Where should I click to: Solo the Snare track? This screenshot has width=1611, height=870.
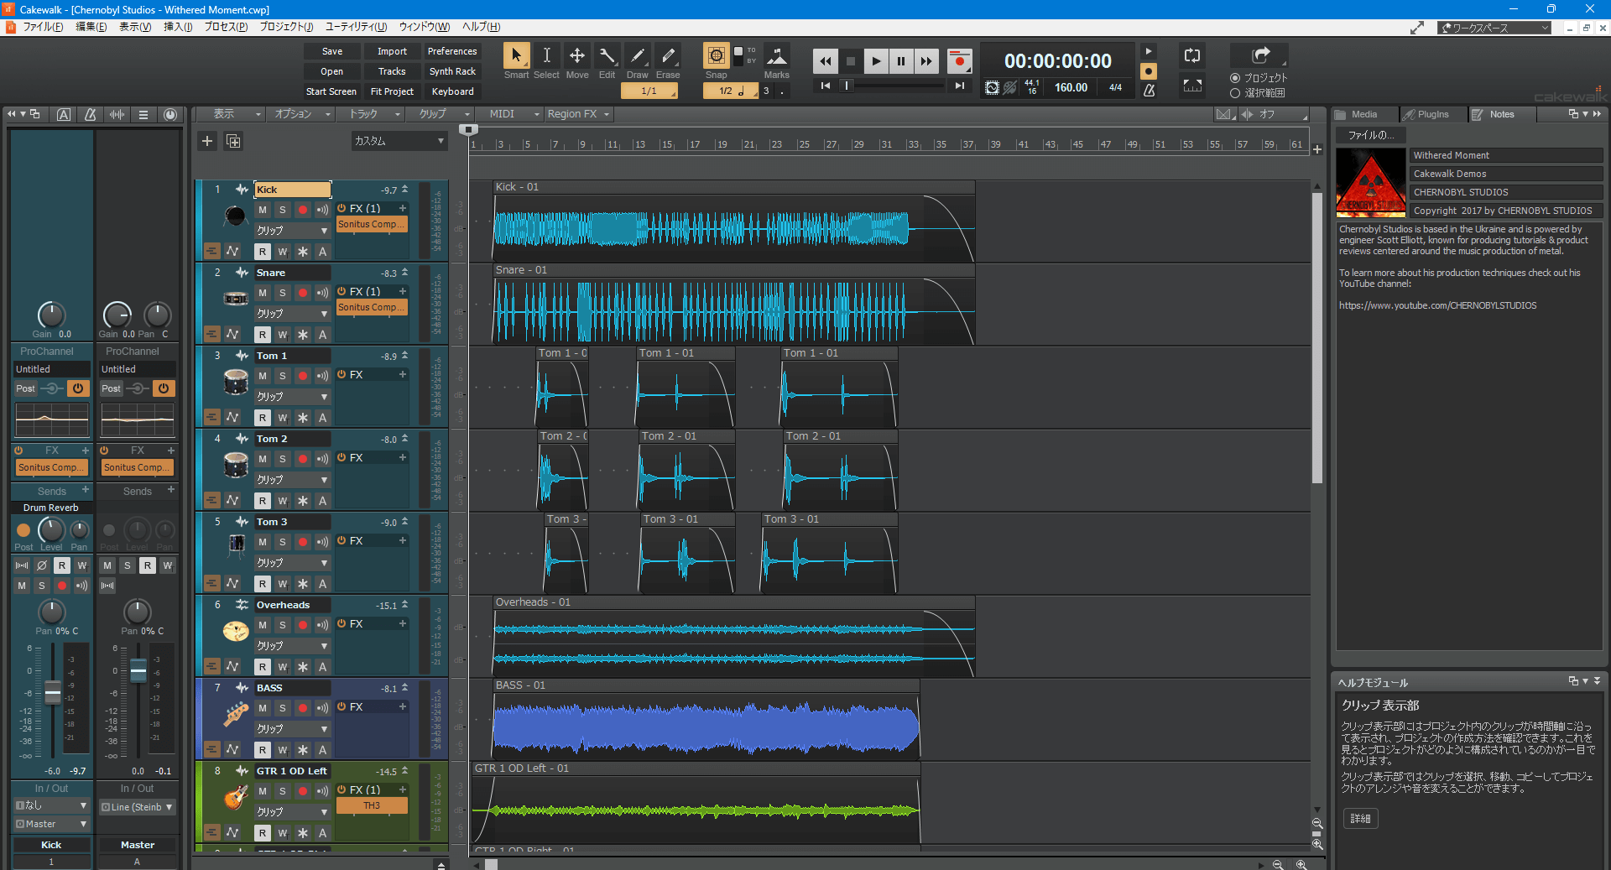tap(283, 293)
